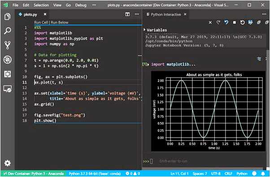Viewport: 270px width, 177px height.
Task: Click the sine wave plot output image
Action: [x=208, y=111]
